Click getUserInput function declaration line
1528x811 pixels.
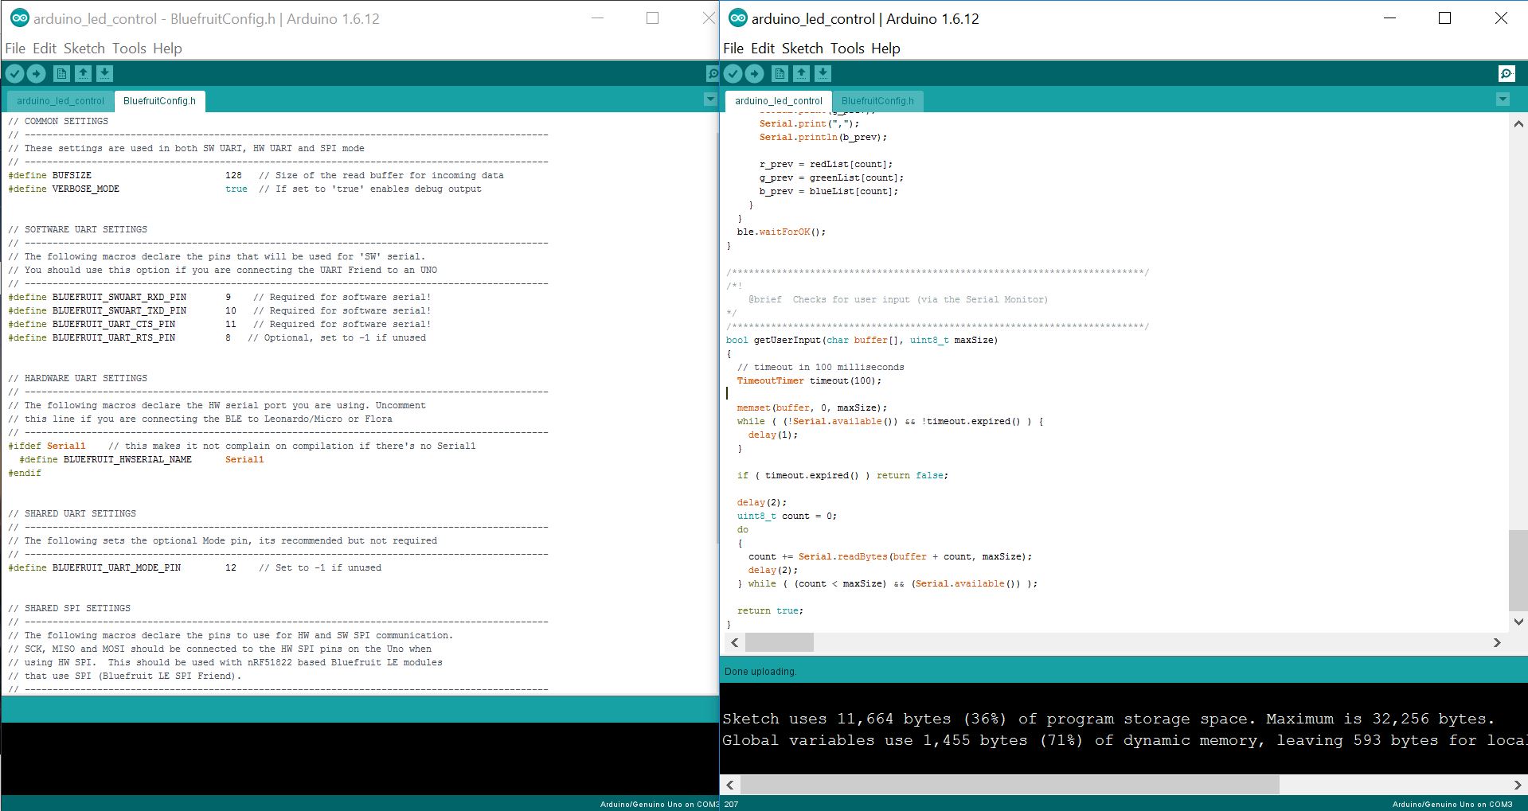(x=862, y=340)
